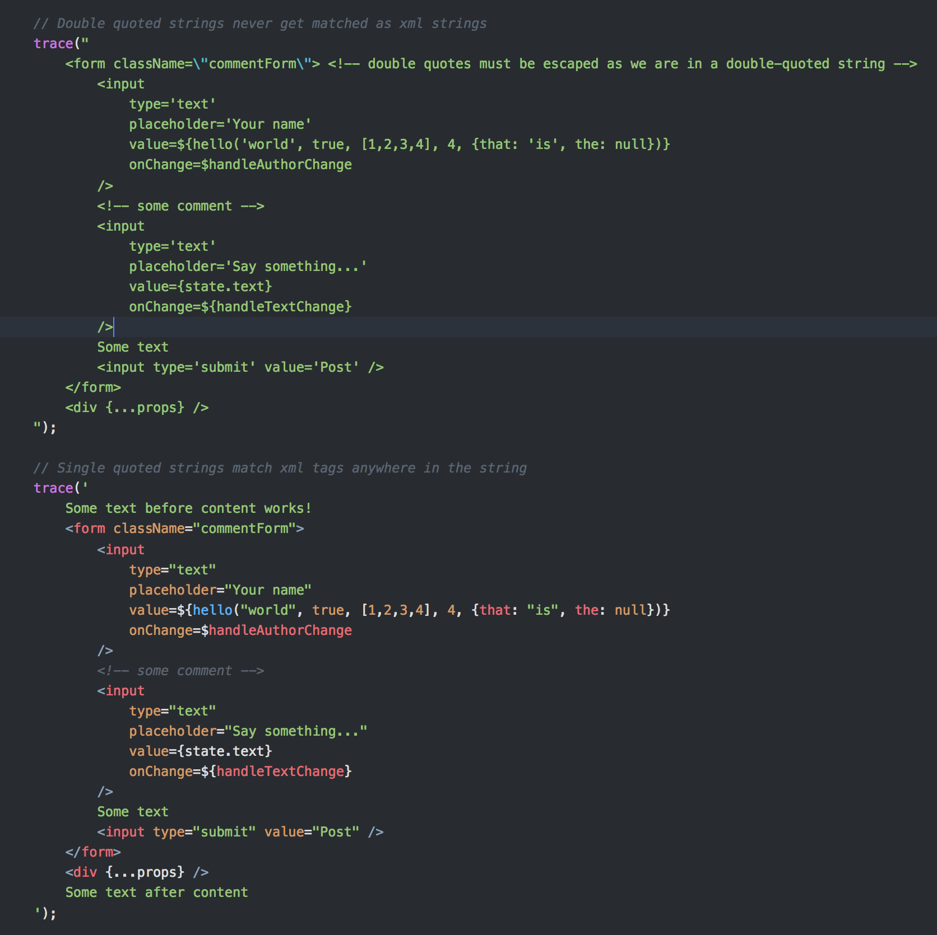Click the orange null value
Image resolution: width=937 pixels, height=935 pixels.
630,610
